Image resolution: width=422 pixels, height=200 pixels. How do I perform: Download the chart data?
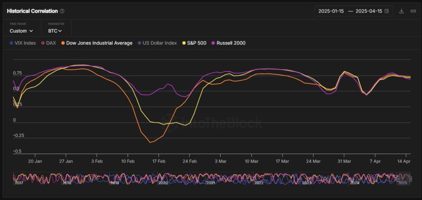[x=401, y=11]
